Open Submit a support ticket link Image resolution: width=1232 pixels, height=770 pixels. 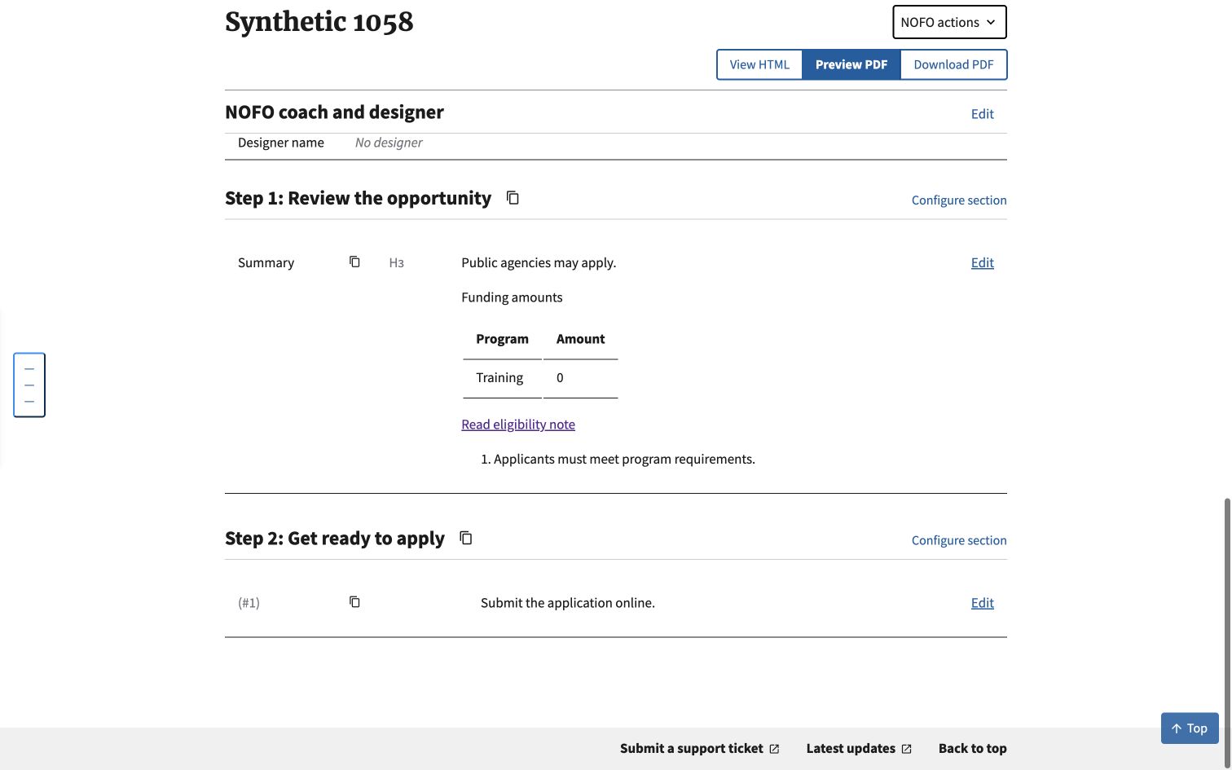(x=699, y=748)
